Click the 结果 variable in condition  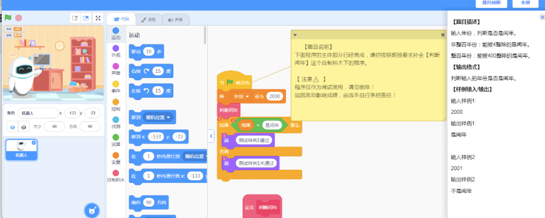246,125
